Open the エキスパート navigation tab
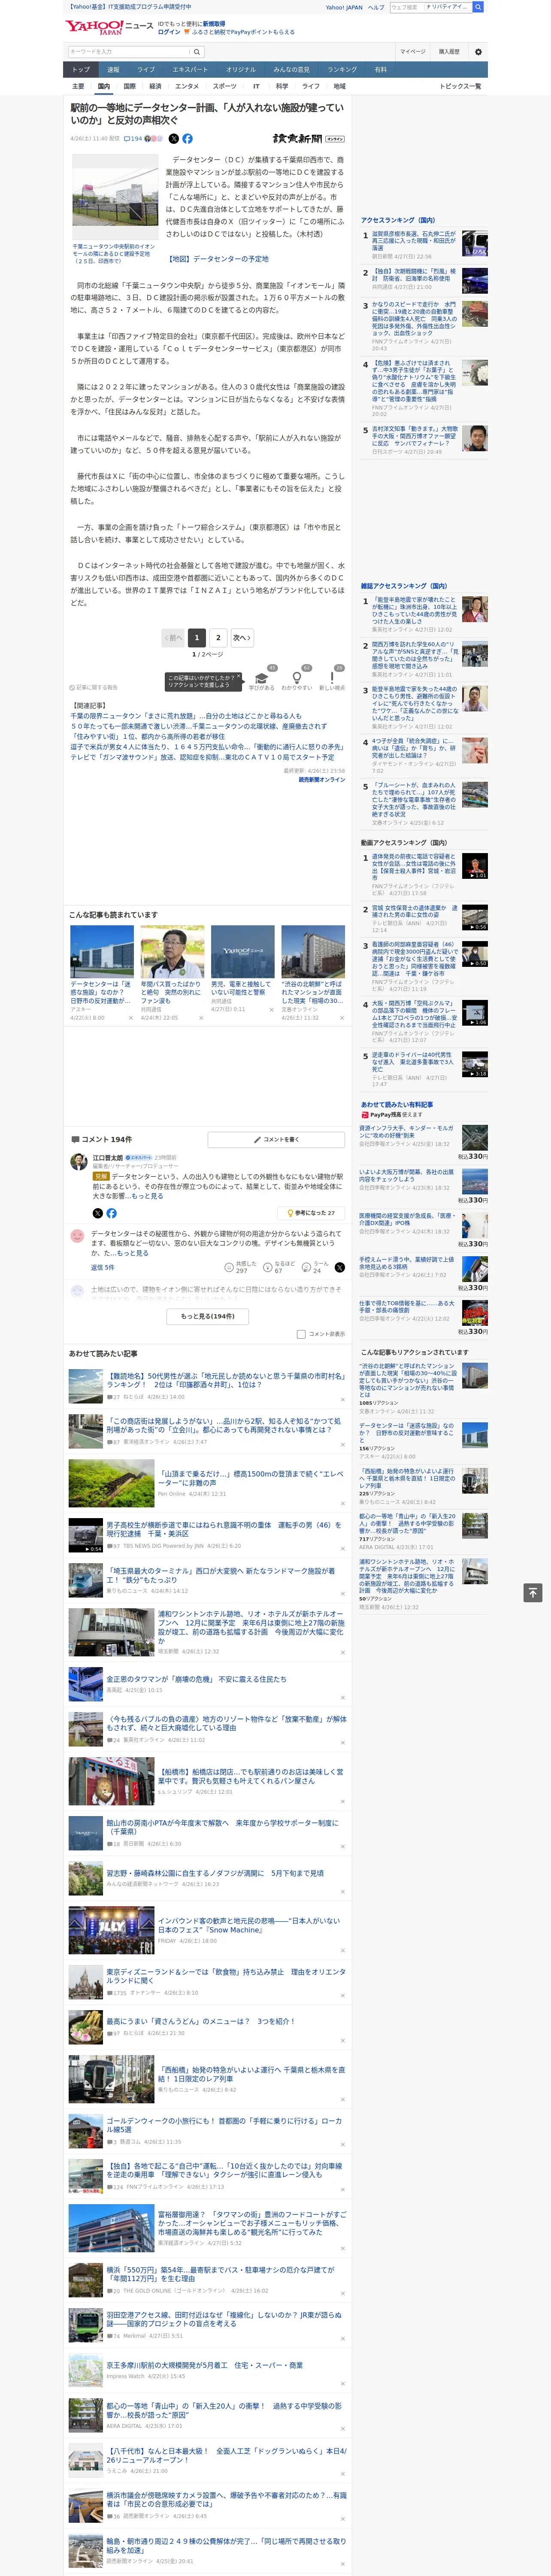 tap(190, 70)
